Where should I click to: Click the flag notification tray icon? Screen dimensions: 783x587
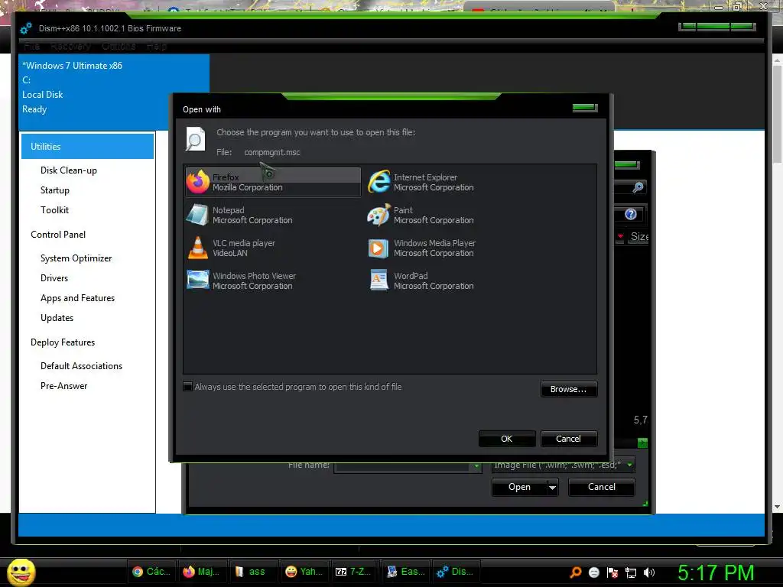click(612, 572)
